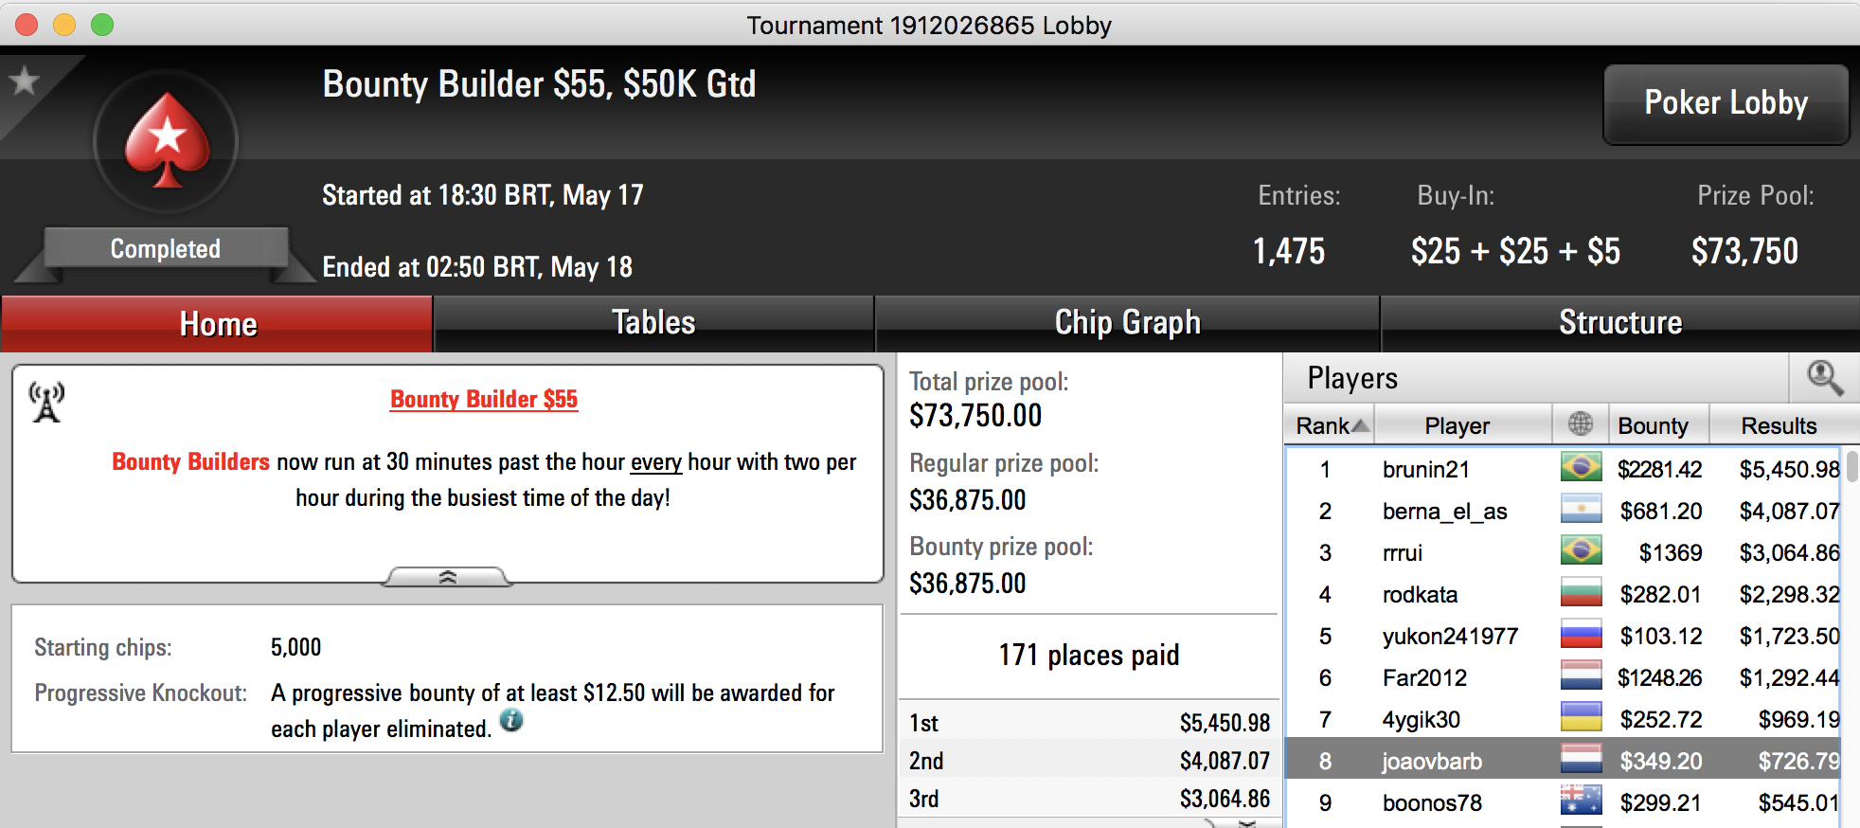Open the Chip Graph tab

[x=1127, y=323]
